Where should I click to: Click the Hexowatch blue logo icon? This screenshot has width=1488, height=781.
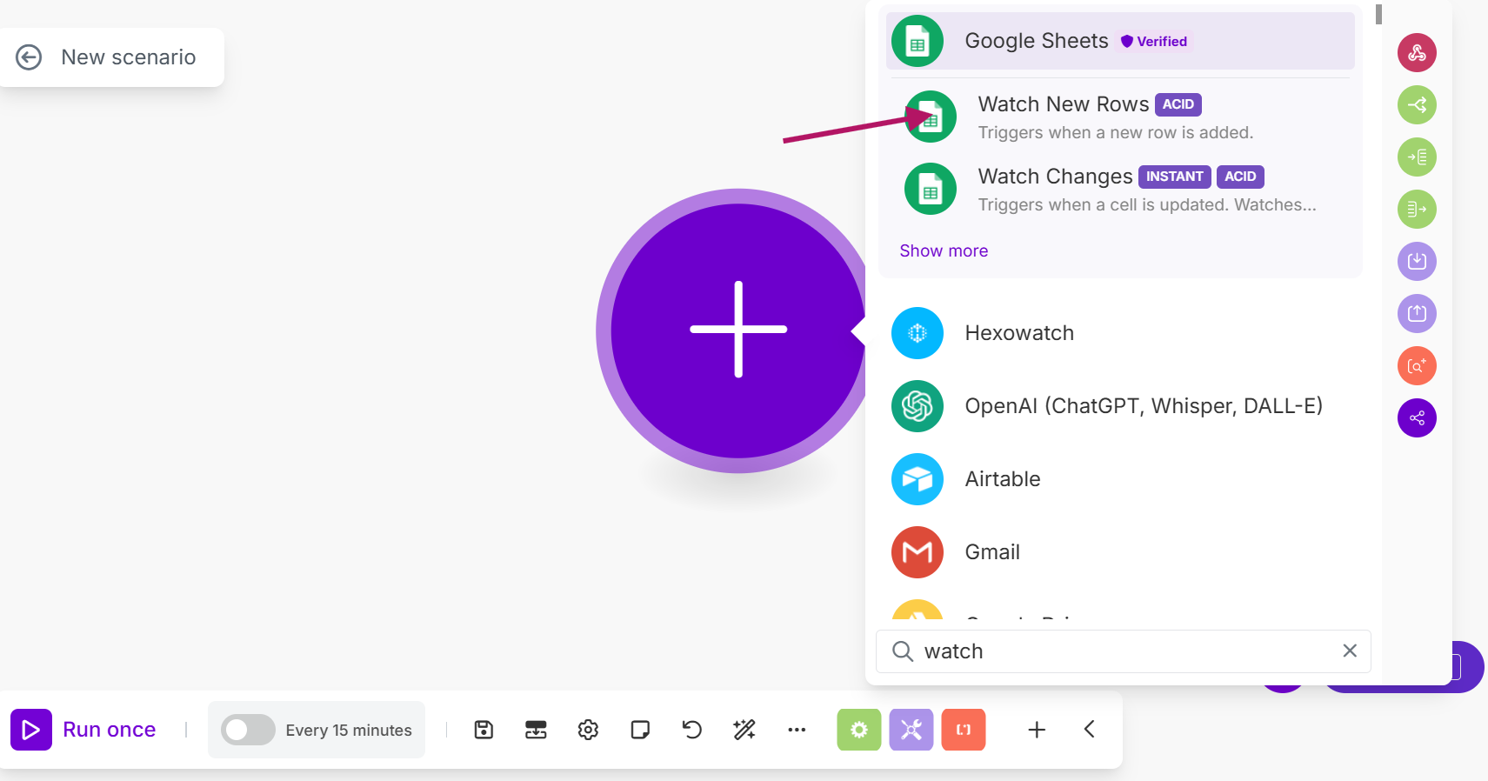click(917, 333)
